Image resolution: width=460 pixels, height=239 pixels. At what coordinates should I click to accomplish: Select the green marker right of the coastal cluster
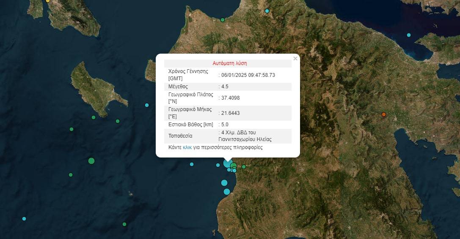pos(244,167)
